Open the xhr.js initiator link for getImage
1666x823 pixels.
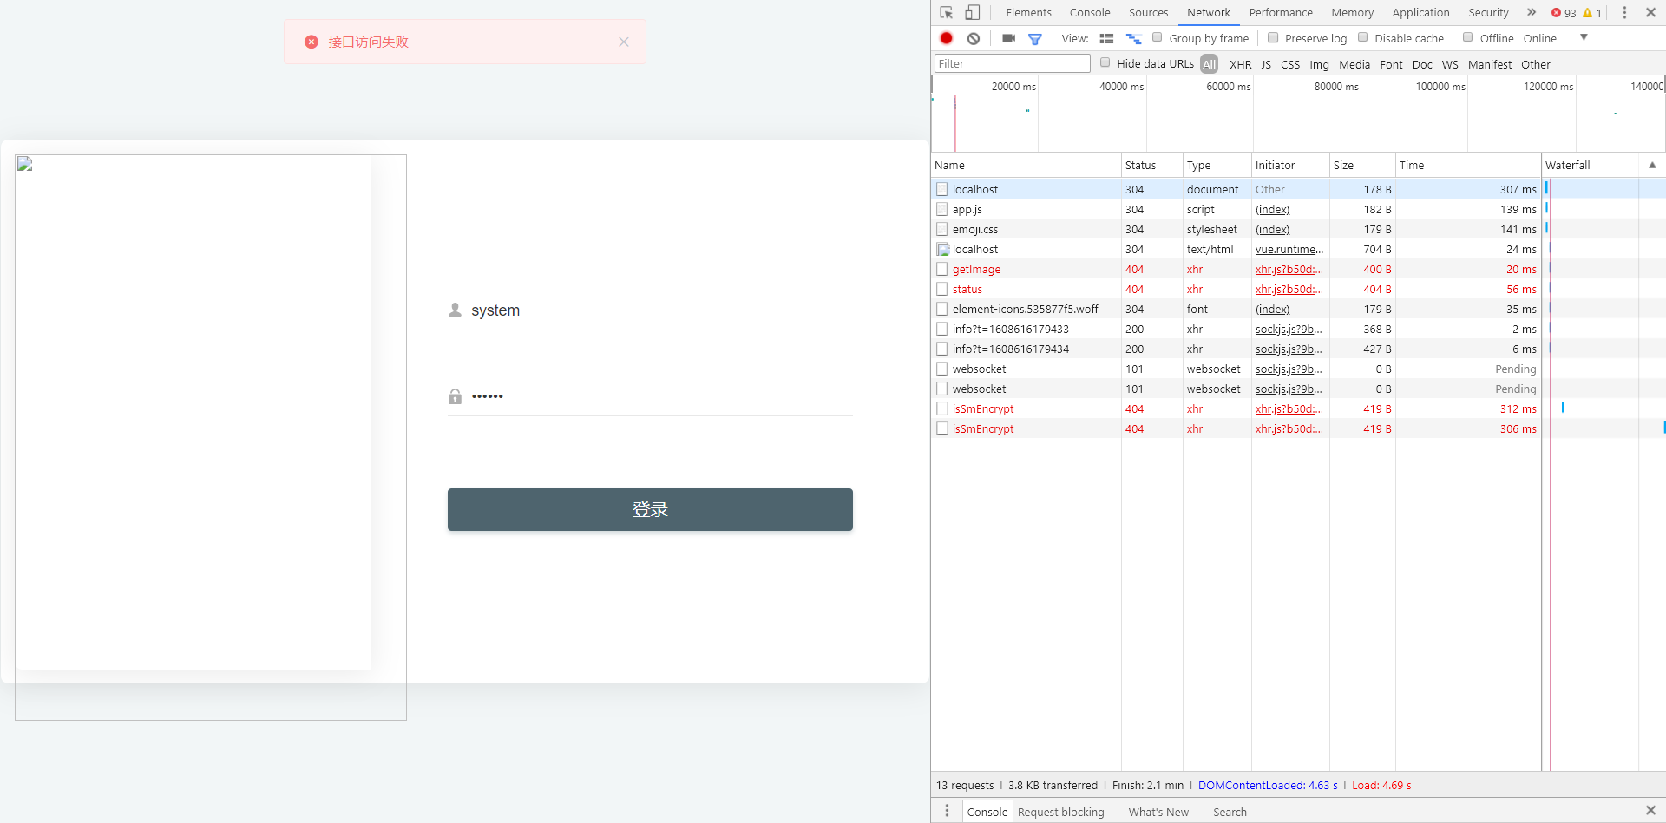pos(1289,270)
